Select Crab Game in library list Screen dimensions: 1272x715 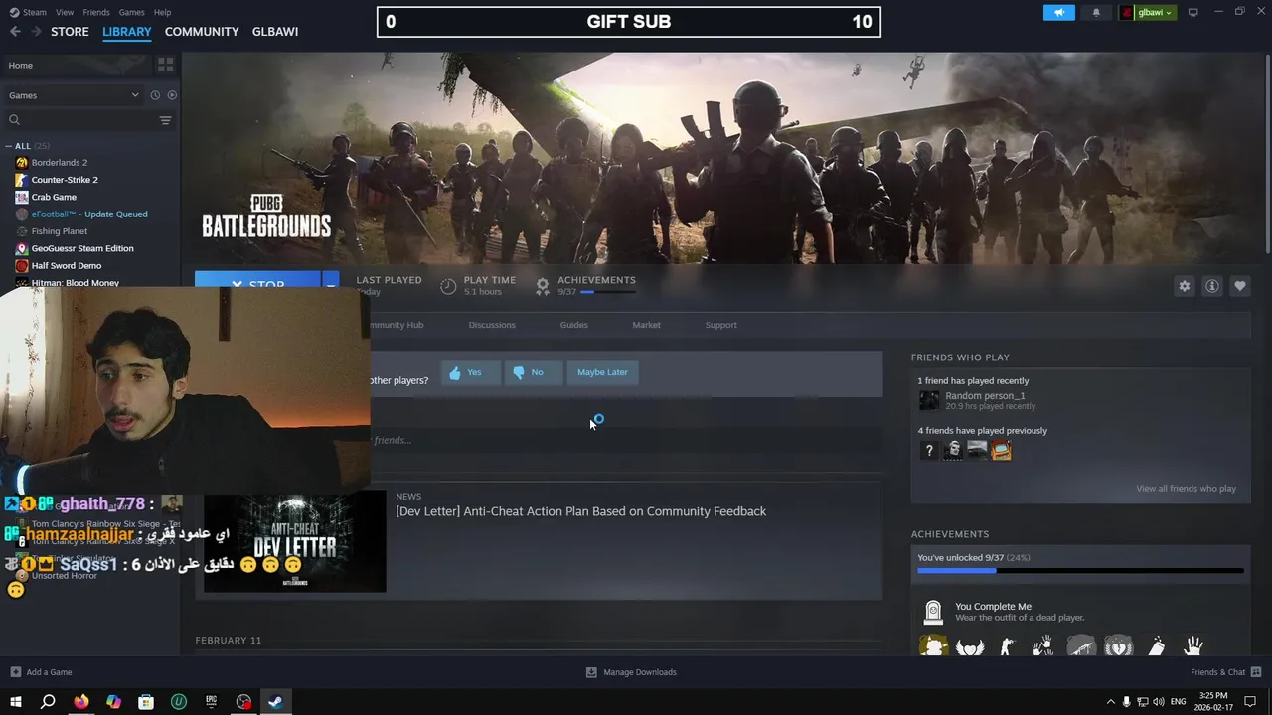[54, 197]
